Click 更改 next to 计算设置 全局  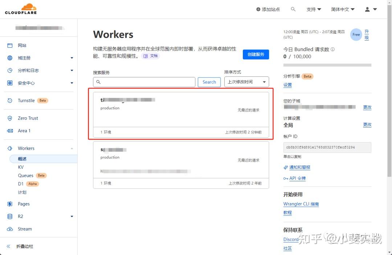coord(367,125)
